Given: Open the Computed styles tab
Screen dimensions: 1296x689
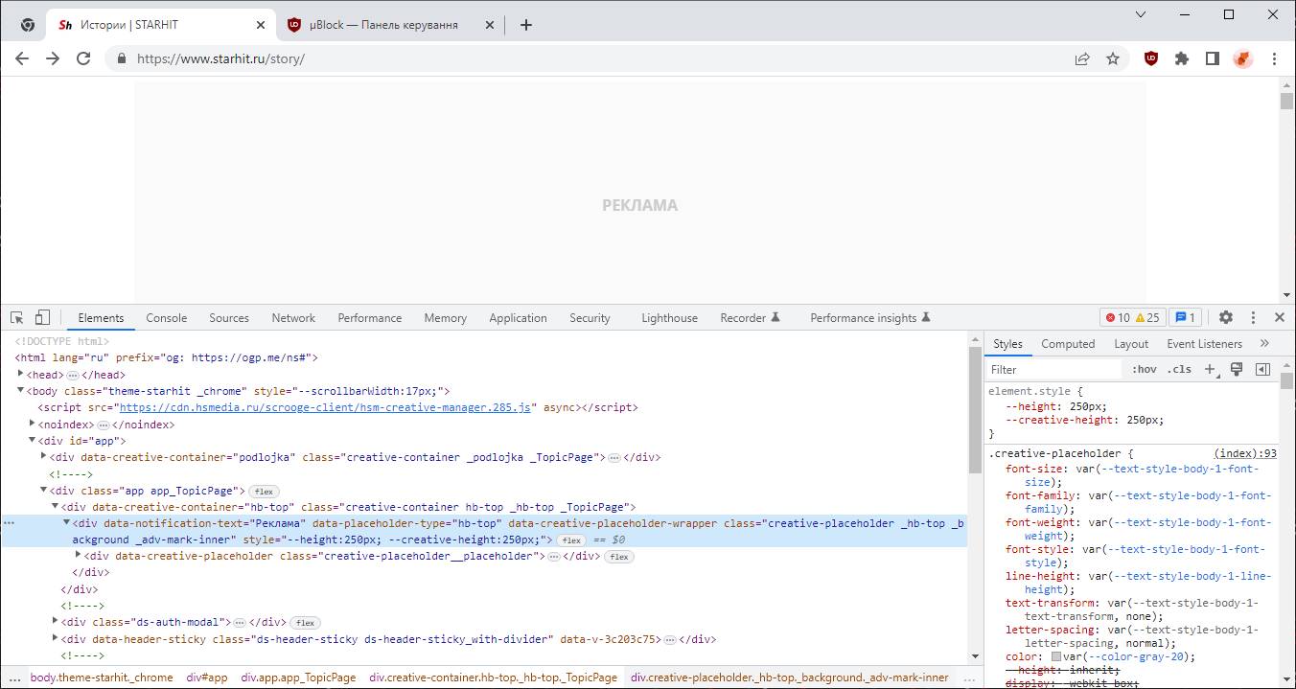Looking at the screenshot, I should click(x=1068, y=343).
